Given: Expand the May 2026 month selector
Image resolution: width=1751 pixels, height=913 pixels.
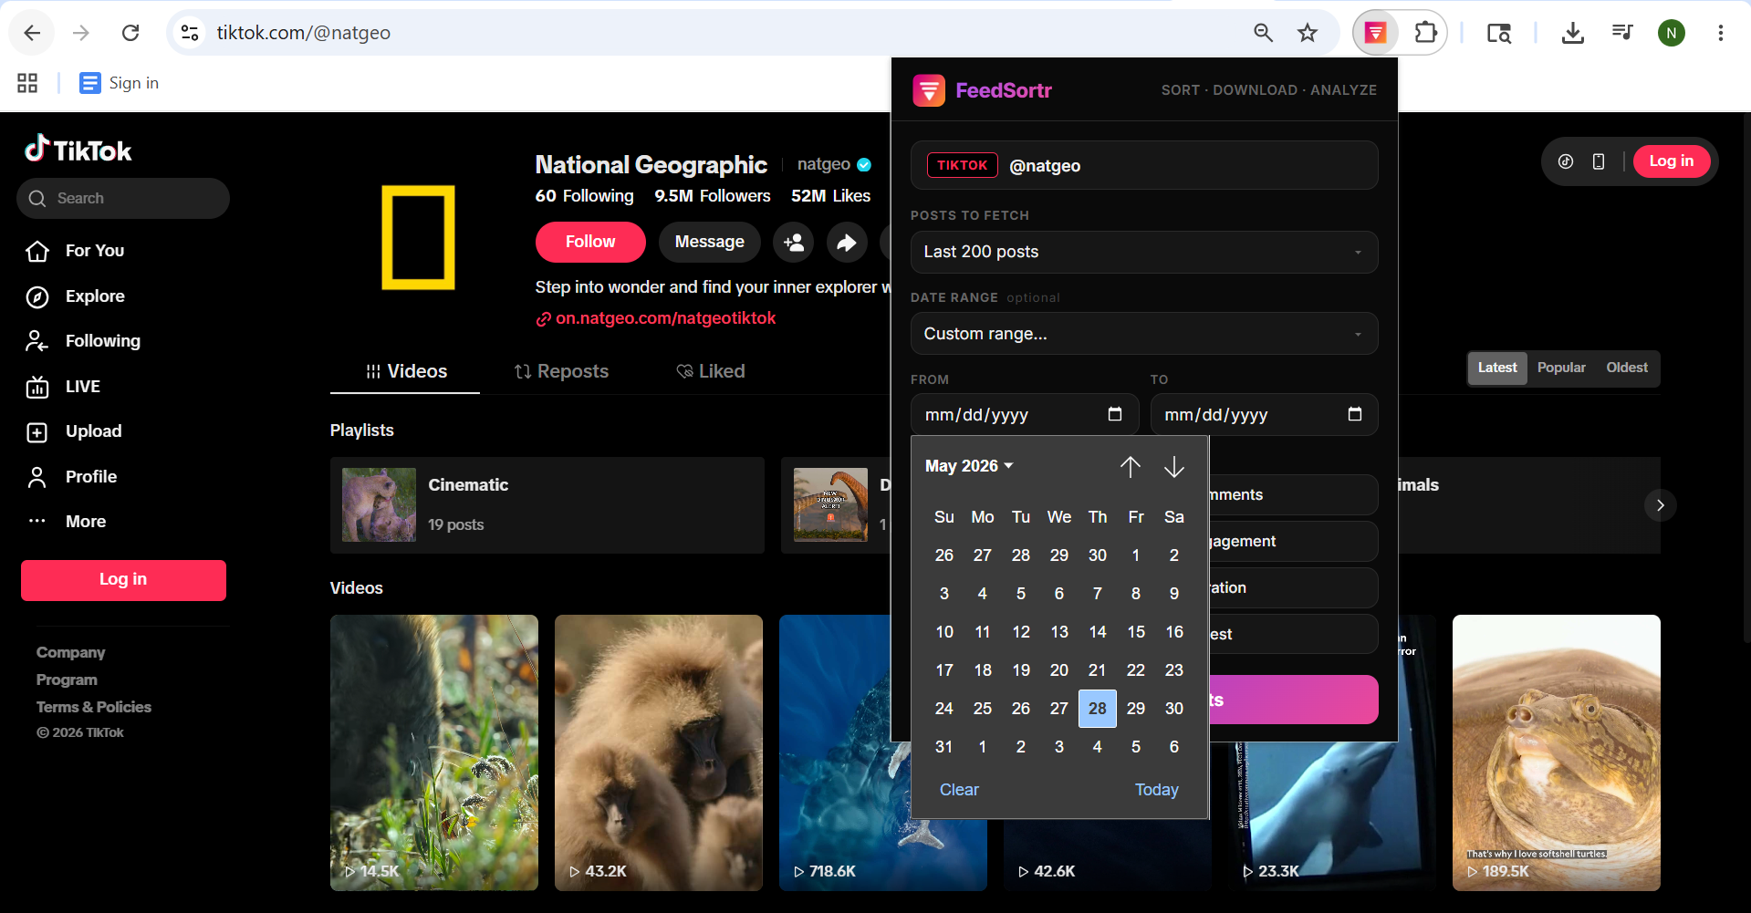Looking at the screenshot, I should pyautogui.click(x=969, y=466).
